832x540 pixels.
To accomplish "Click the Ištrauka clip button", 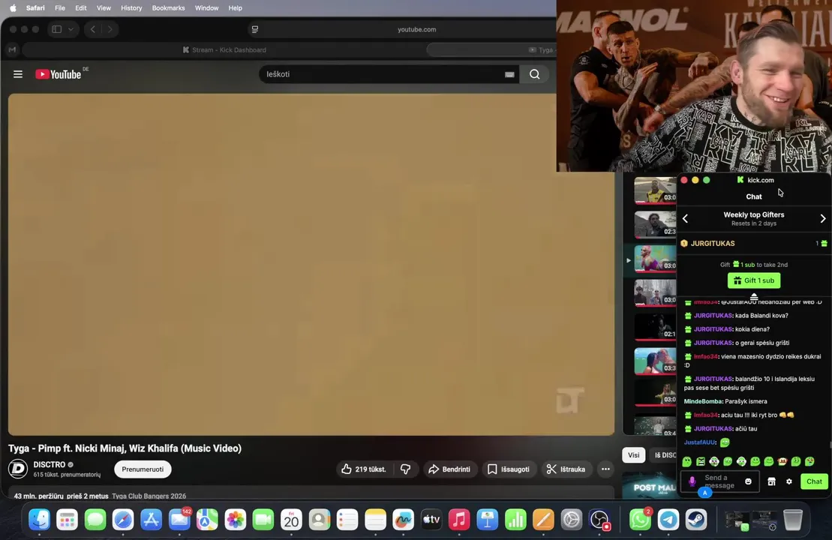I will pyautogui.click(x=566, y=469).
